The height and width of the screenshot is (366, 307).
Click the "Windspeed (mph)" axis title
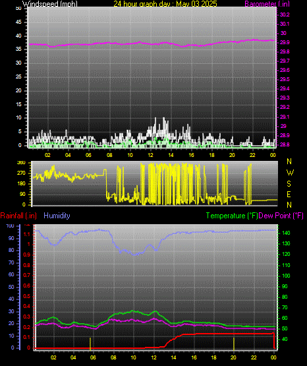coord(50,3)
